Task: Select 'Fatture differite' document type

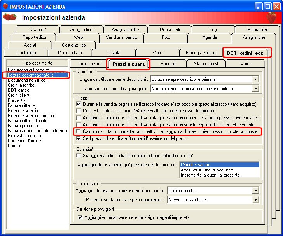Action: [38, 105]
